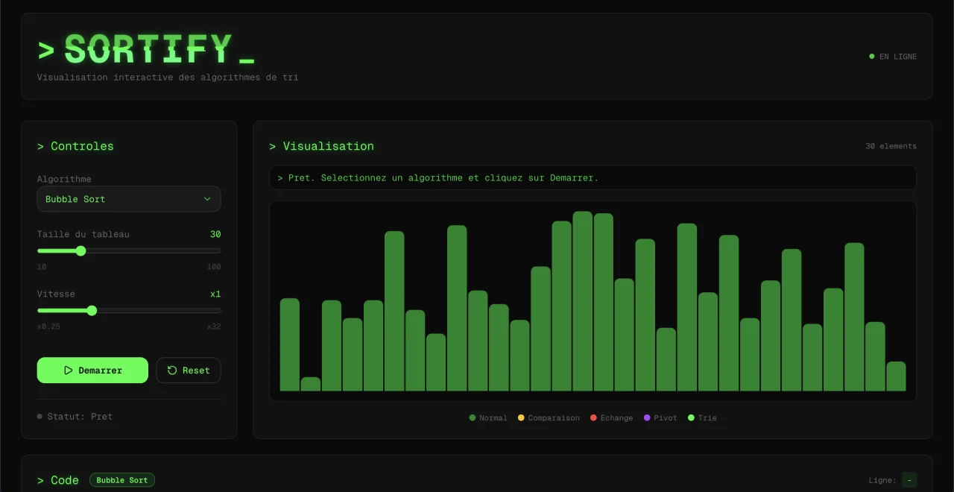Click the tallest bar in the chart
The height and width of the screenshot is (492, 954).
point(582,301)
